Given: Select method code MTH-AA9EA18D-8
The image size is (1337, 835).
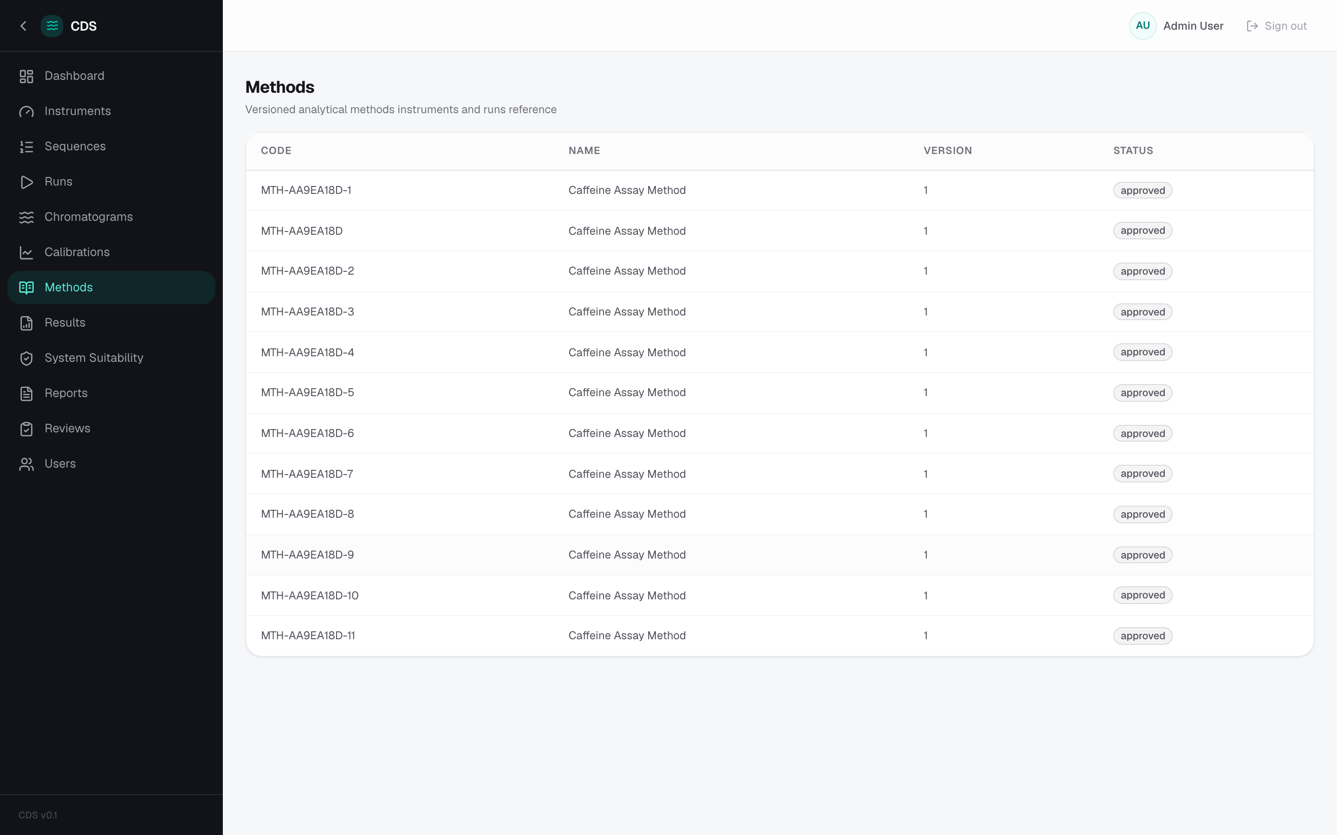Looking at the screenshot, I should coord(307,514).
